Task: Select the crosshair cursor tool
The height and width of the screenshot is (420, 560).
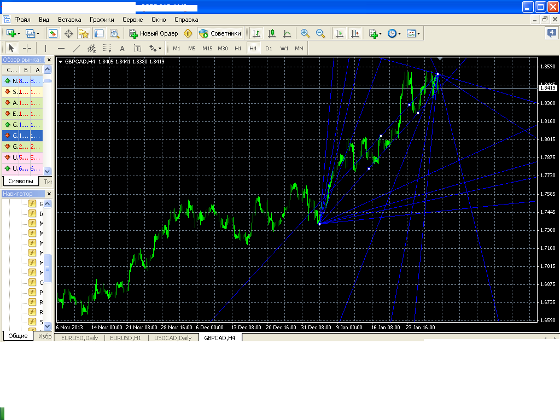Action: pyautogui.click(x=27, y=48)
